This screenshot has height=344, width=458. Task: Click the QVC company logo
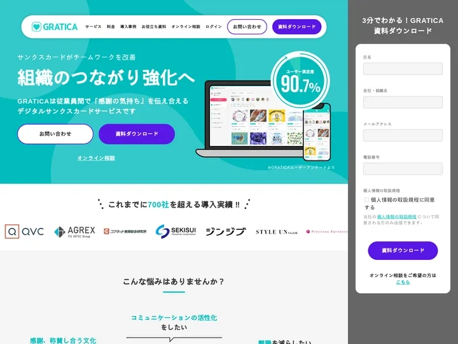tap(24, 231)
